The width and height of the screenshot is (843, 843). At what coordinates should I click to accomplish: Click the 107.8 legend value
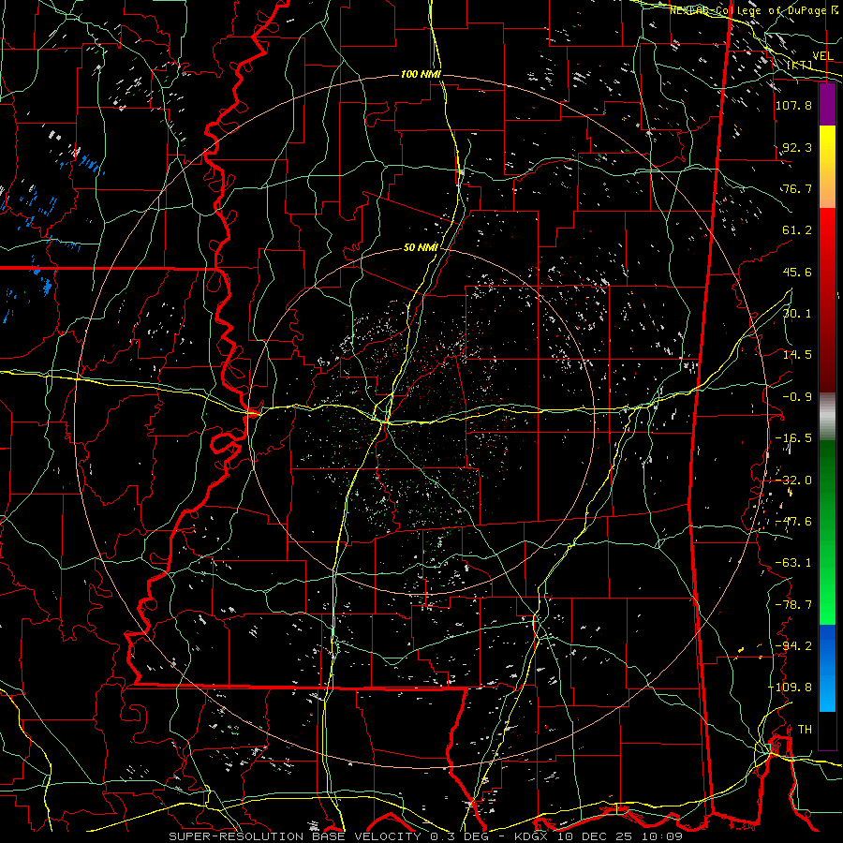pos(794,105)
